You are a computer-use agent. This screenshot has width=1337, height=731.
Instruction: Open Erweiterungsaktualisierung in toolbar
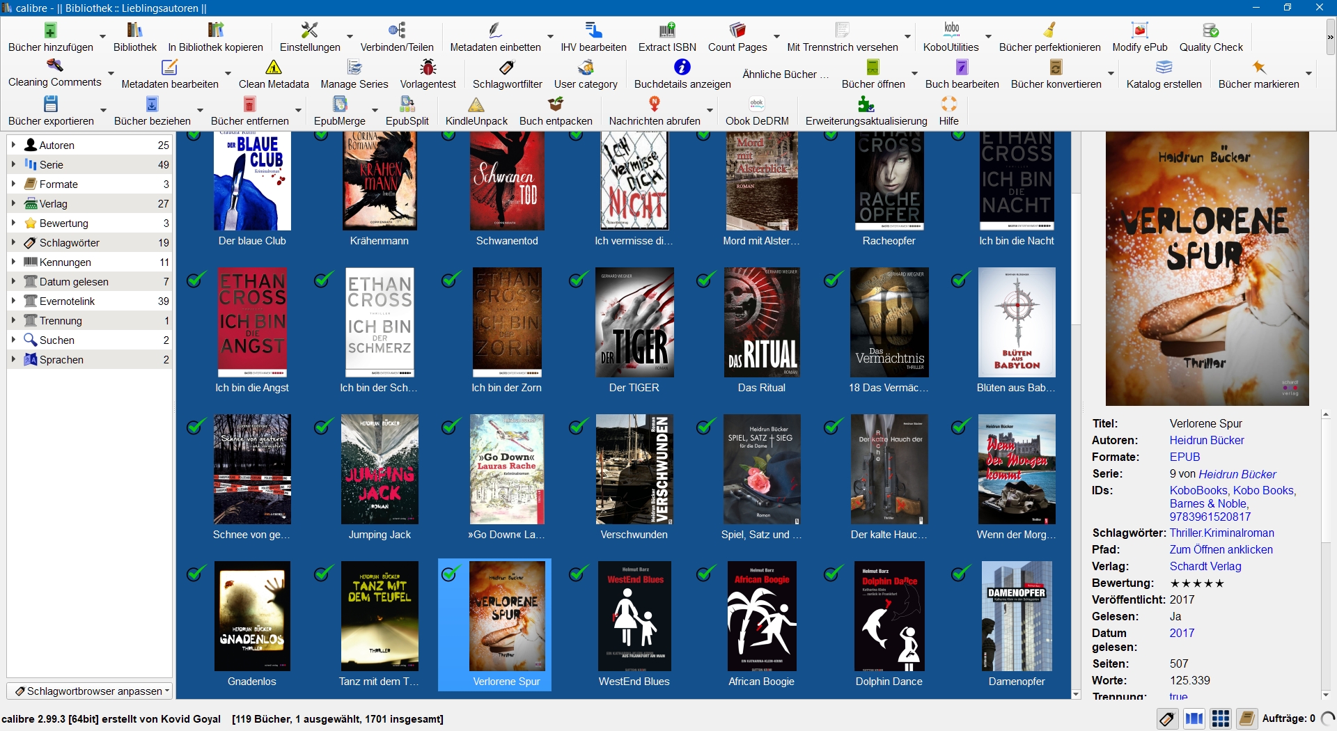point(866,105)
